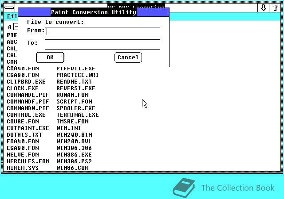
Task: Select TMSRE.FON in file list
Action: 72,122
